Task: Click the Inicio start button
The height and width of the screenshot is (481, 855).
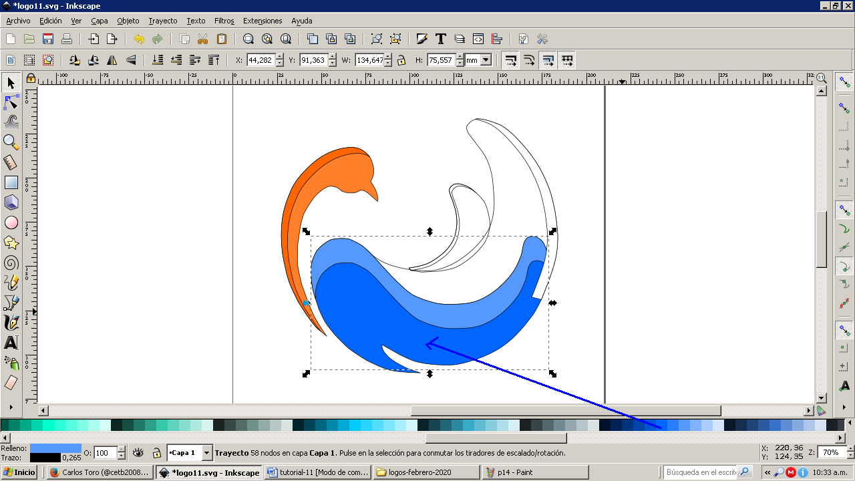Action: [x=19, y=472]
